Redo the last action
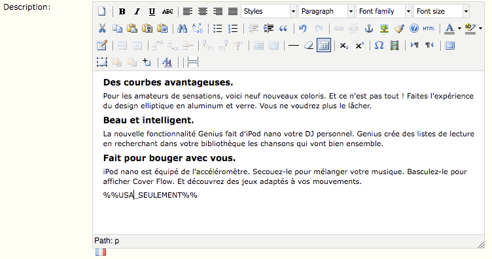Image resolution: width=492 pixels, height=259 pixels. click(x=318, y=29)
